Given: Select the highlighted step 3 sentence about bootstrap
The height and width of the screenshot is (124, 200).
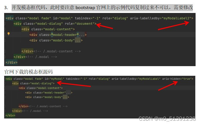Looking at the screenshot, I should pyautogui.click(x=102, y=7).
